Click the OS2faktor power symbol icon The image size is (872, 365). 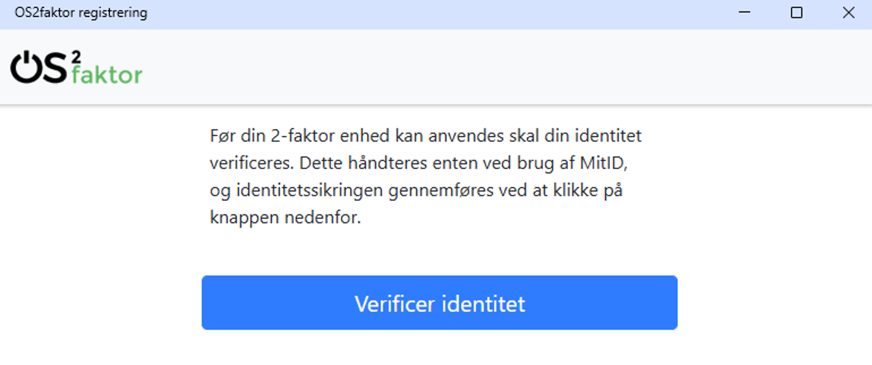(25, 68)
